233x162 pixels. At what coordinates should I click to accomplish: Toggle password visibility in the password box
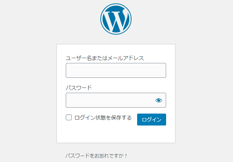tap(159, 100)
